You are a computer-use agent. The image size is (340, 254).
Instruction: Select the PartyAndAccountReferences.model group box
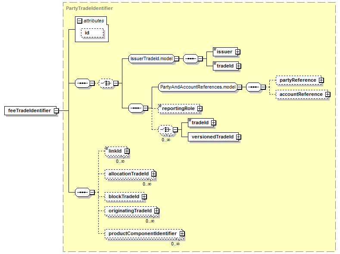tap(198, 87)
